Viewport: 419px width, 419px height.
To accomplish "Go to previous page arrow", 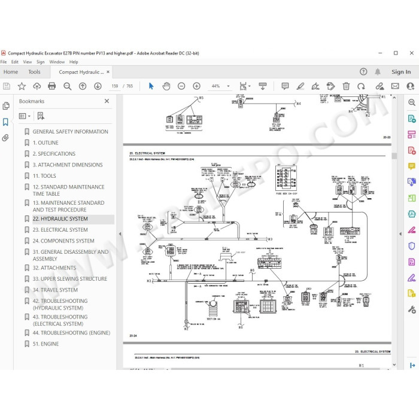I will click(83, 86).
